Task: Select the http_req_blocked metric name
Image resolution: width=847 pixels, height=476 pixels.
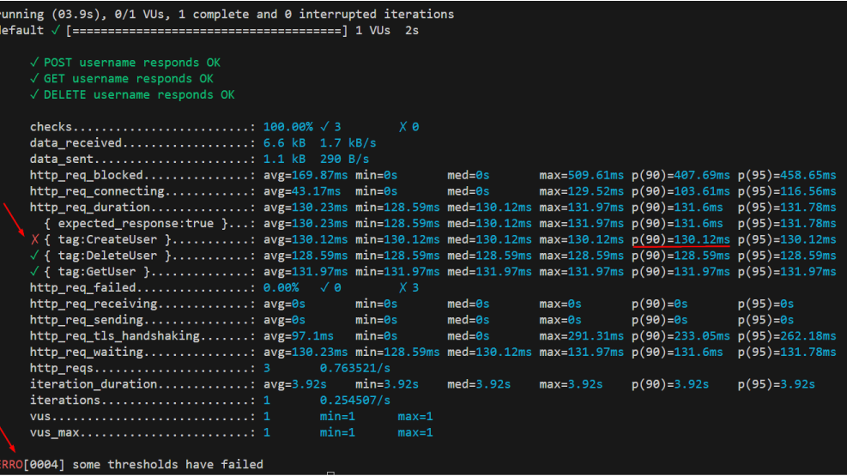Action: 87,176
